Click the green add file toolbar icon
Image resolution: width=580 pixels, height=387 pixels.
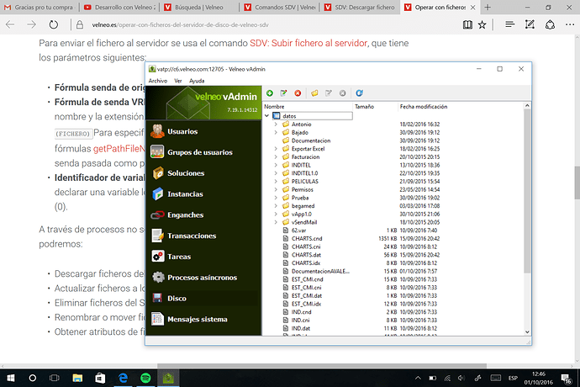click(270, 93)
